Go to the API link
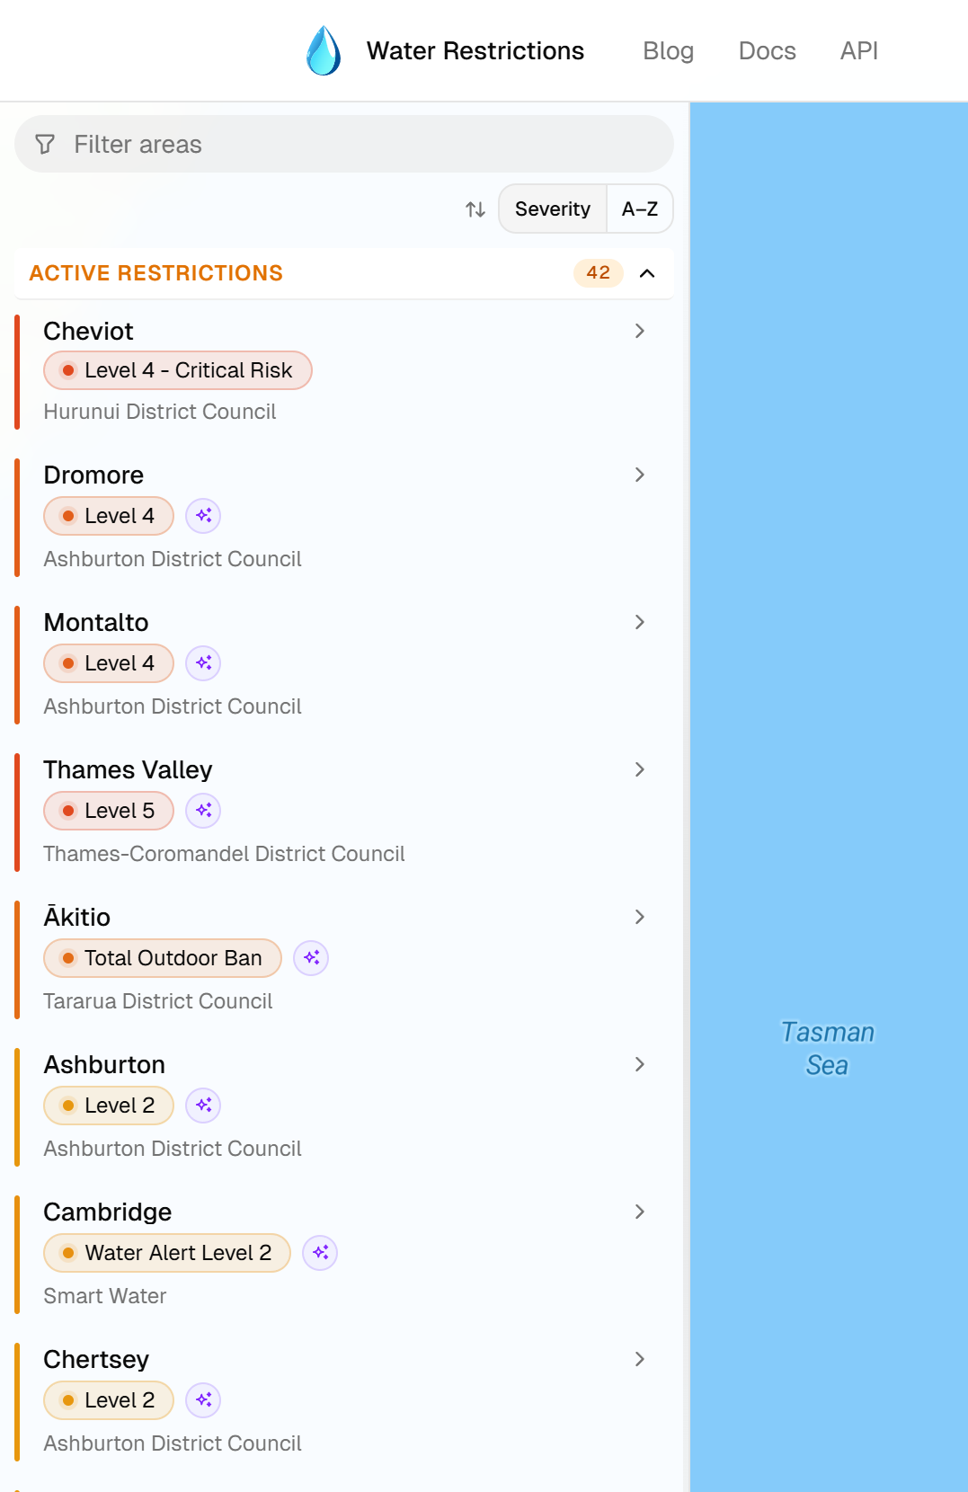 (x=858, y=51)
